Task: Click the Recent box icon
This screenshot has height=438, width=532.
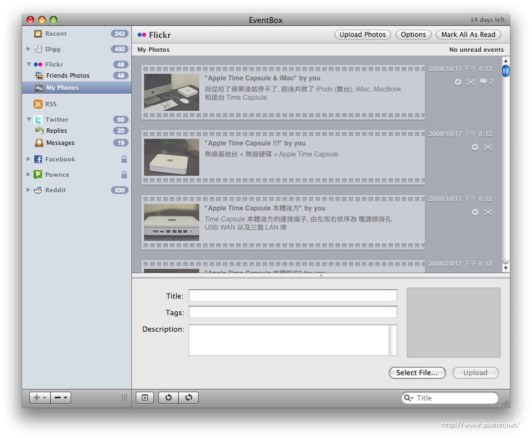Action: [38, 34]
